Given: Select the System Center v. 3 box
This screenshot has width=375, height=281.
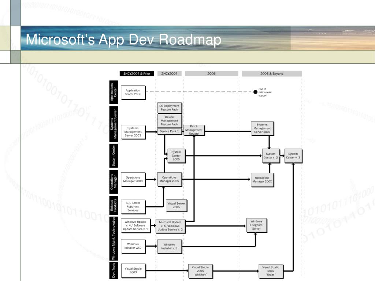Looking at the screenshot, I should tap(293, 156).
